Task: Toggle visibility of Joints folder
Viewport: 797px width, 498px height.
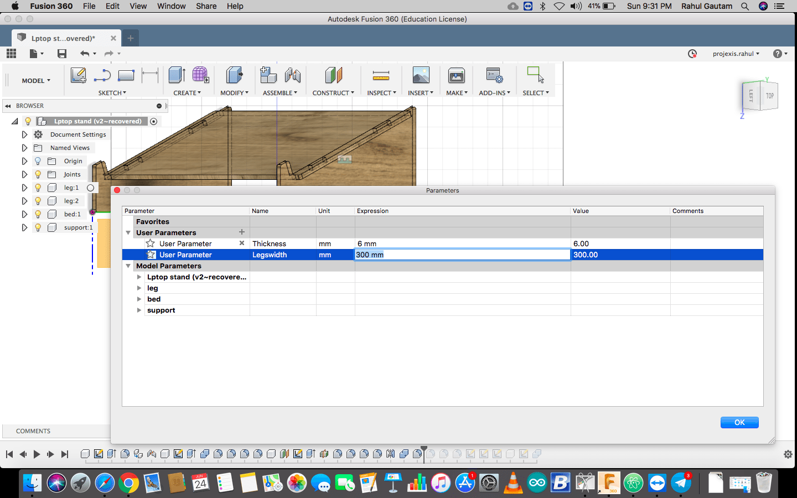Action: tap(38, 174)
